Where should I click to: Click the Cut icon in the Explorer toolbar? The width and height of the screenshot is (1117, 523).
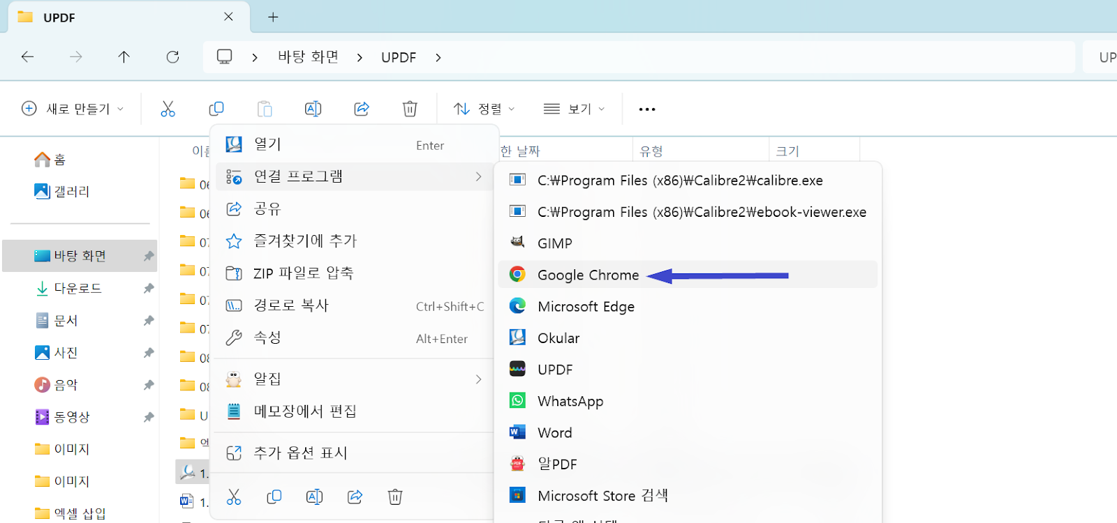(168, 109)
